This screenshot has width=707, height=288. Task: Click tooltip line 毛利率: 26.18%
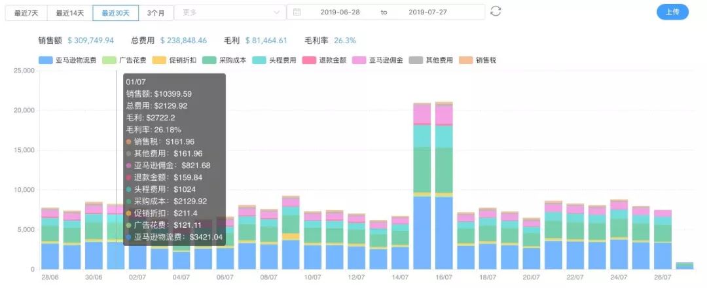coord(153,130)
